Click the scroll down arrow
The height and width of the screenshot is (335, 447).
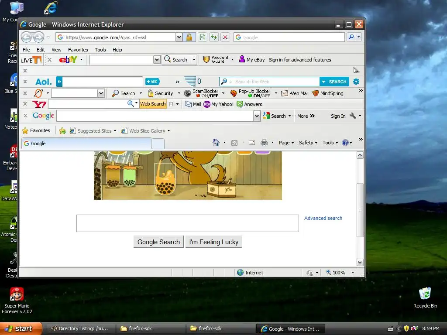click(360, 262)
